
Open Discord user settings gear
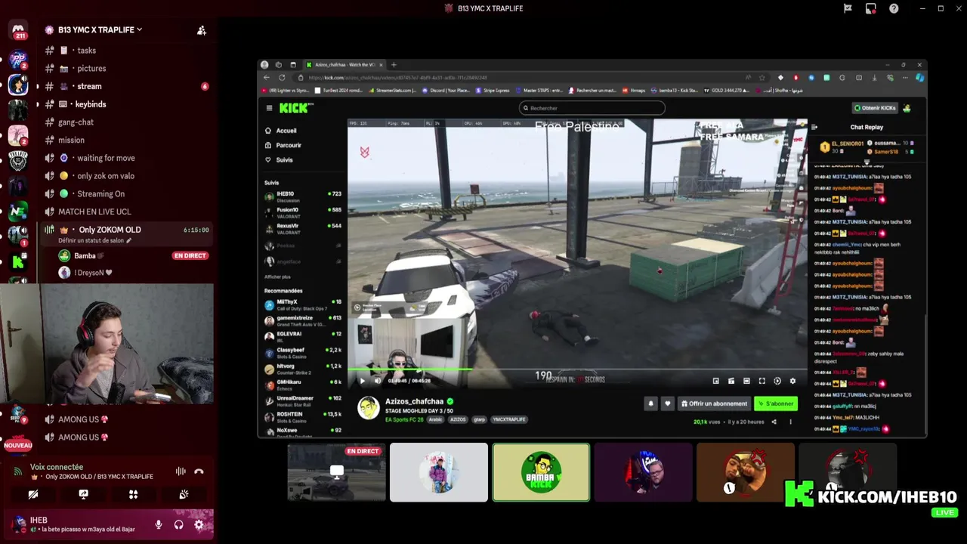pos(199,524)
